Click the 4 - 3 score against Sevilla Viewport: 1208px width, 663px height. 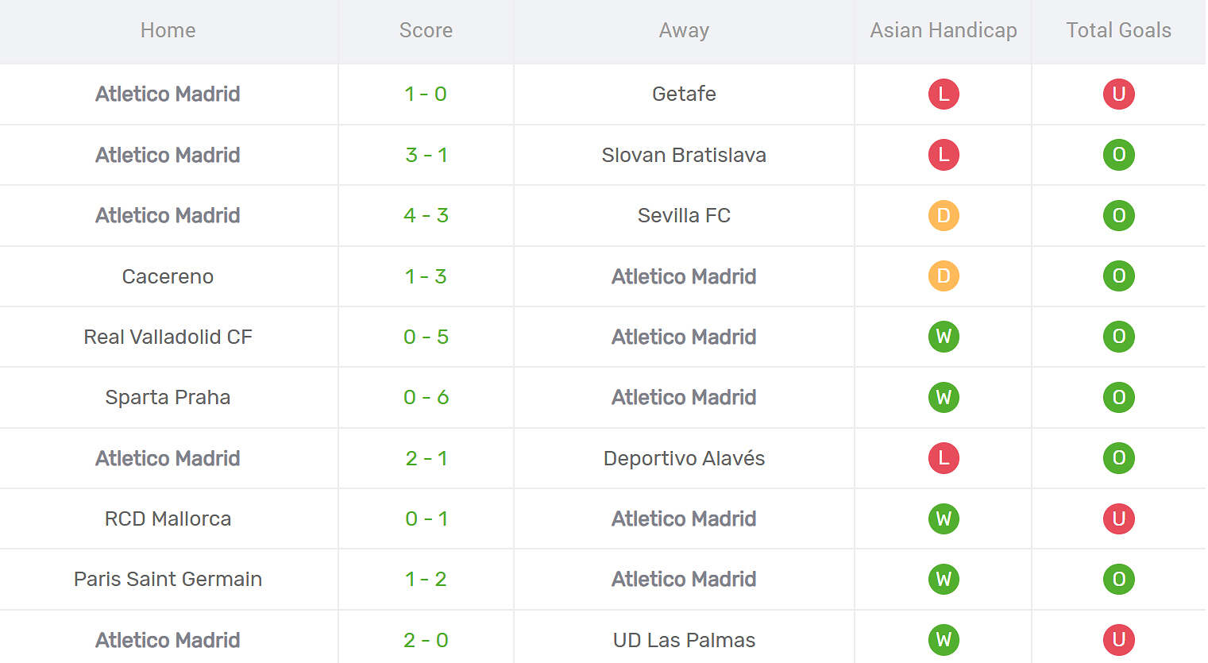pyautogui.click(x=426, y=215)
